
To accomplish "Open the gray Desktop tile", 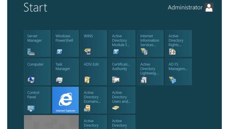I will pos(51,122).
